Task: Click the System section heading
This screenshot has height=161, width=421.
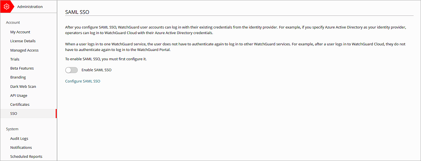Action: click(x=12, y=129)
